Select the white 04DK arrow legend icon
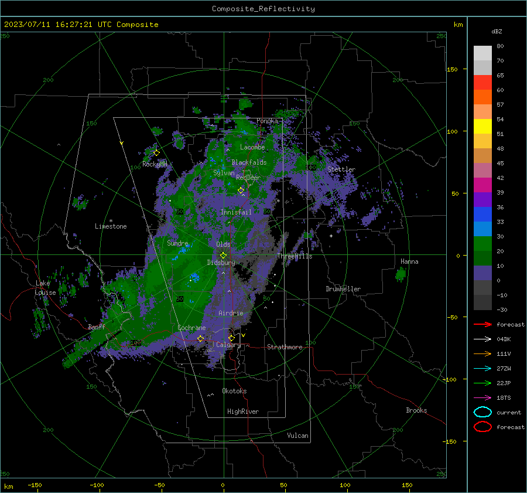This screenshot has height=493, width=527. pyautogui.click(x=482, y=339)
